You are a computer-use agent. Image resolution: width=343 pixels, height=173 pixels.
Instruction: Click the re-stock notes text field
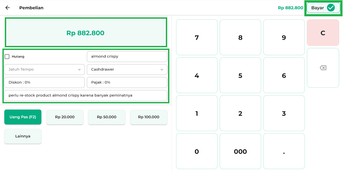click(x=86, y=95)
